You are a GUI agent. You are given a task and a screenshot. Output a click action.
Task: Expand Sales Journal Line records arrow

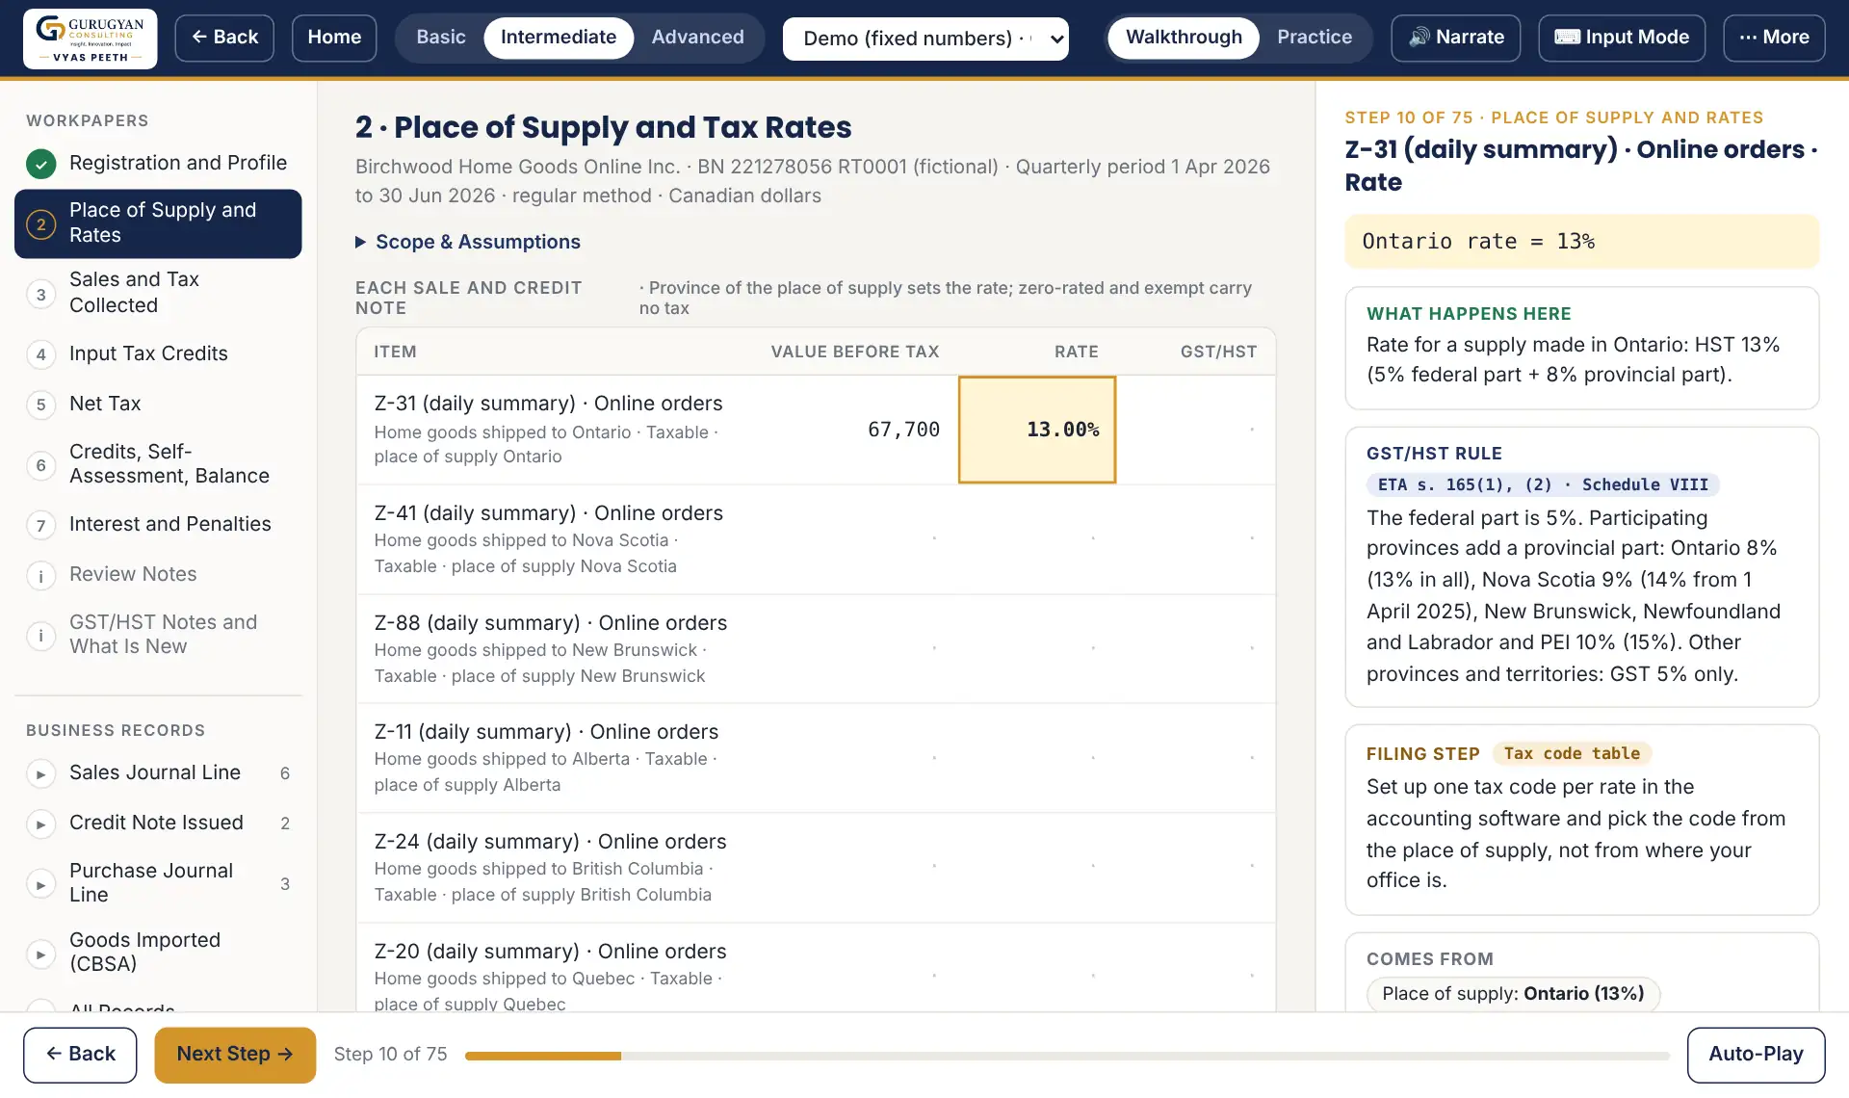pyautogui.click(x=41, y=773)
